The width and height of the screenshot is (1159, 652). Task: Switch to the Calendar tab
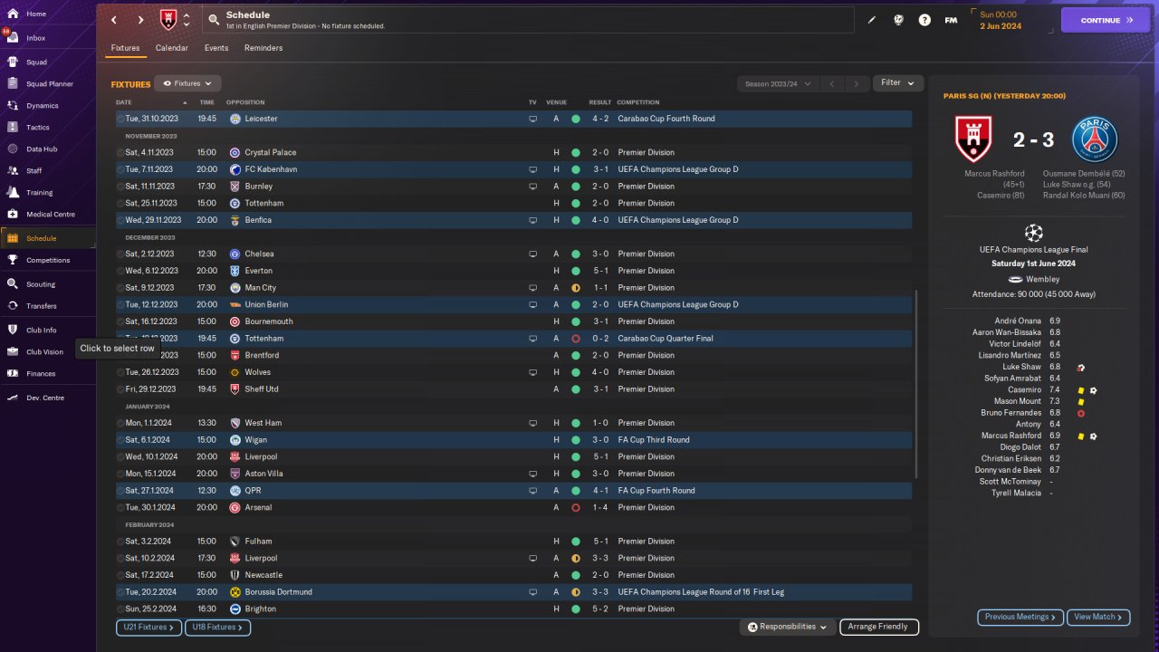172,48
